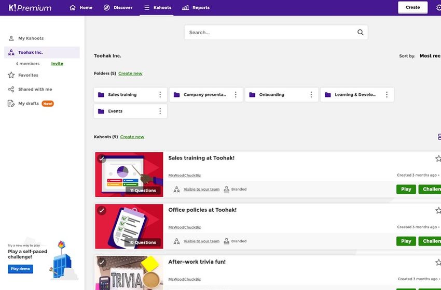The height and width of the screenshot is (290, 441).
Task: Click the Branded stamp icon on Office policies
Action: click(226, 241)
